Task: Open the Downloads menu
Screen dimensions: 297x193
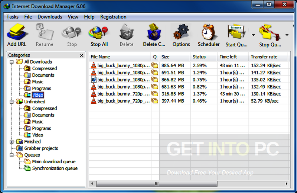Action: 50,17
